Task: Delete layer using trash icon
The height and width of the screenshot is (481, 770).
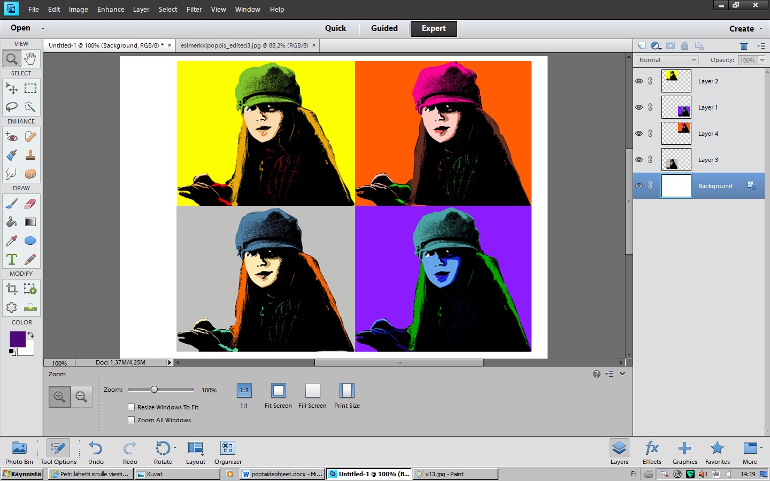Action: tap(744, 46)
